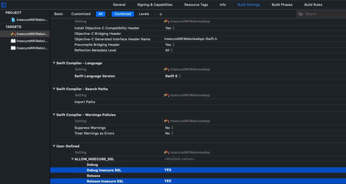Image resolution: width=346 pixels, height=184 pixels.
Task: Open the General tab
Action: tap(119, 5)
